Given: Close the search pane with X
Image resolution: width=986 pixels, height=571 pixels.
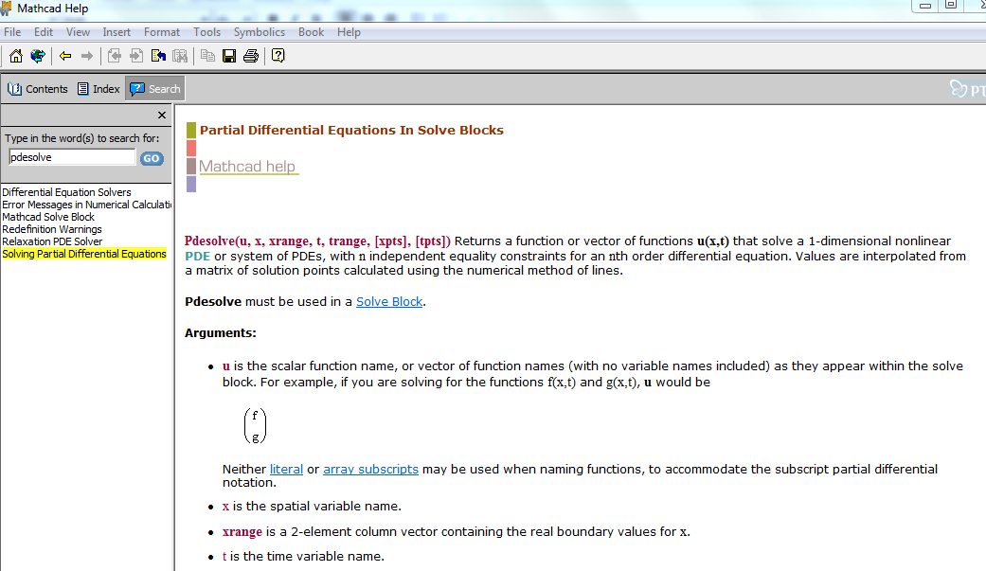Looking at the screenshot, I should (x=162, y=116).
